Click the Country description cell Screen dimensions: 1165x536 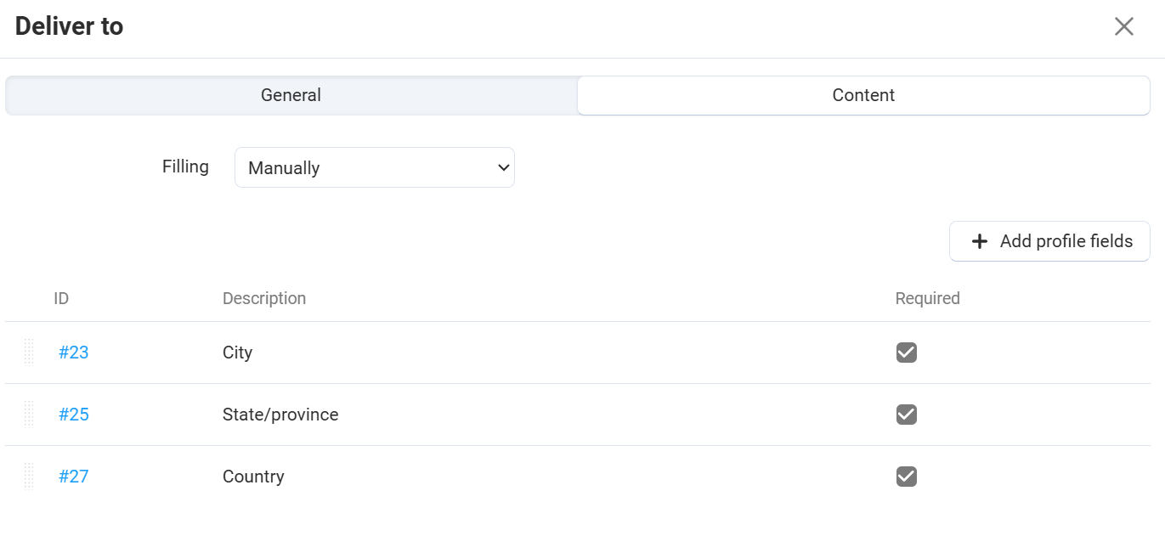tap(253, 477)
